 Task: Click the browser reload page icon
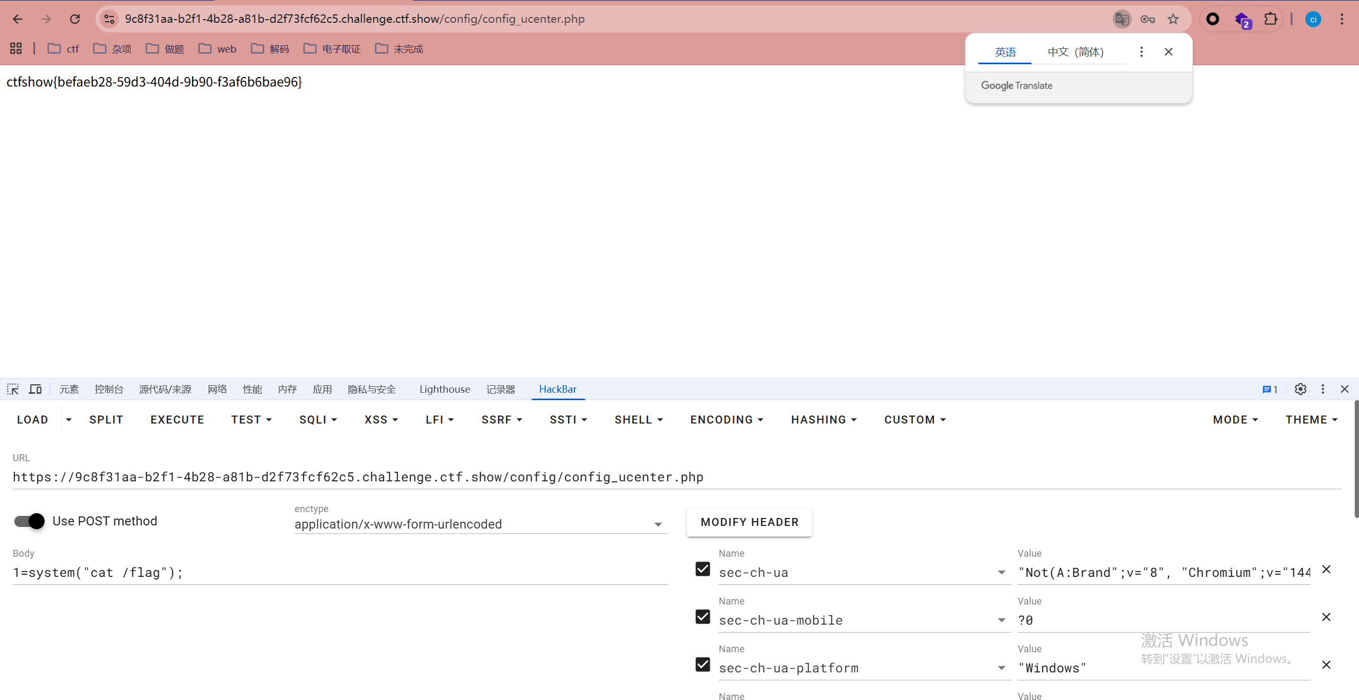point(75,19)
